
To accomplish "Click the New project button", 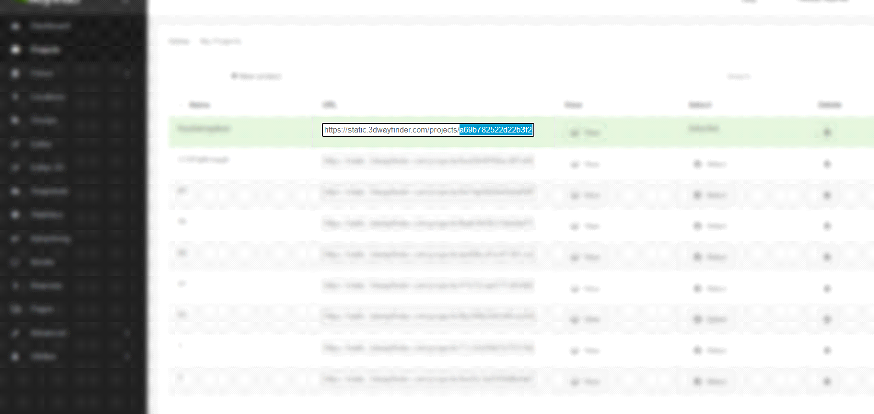I will point(256,76).
